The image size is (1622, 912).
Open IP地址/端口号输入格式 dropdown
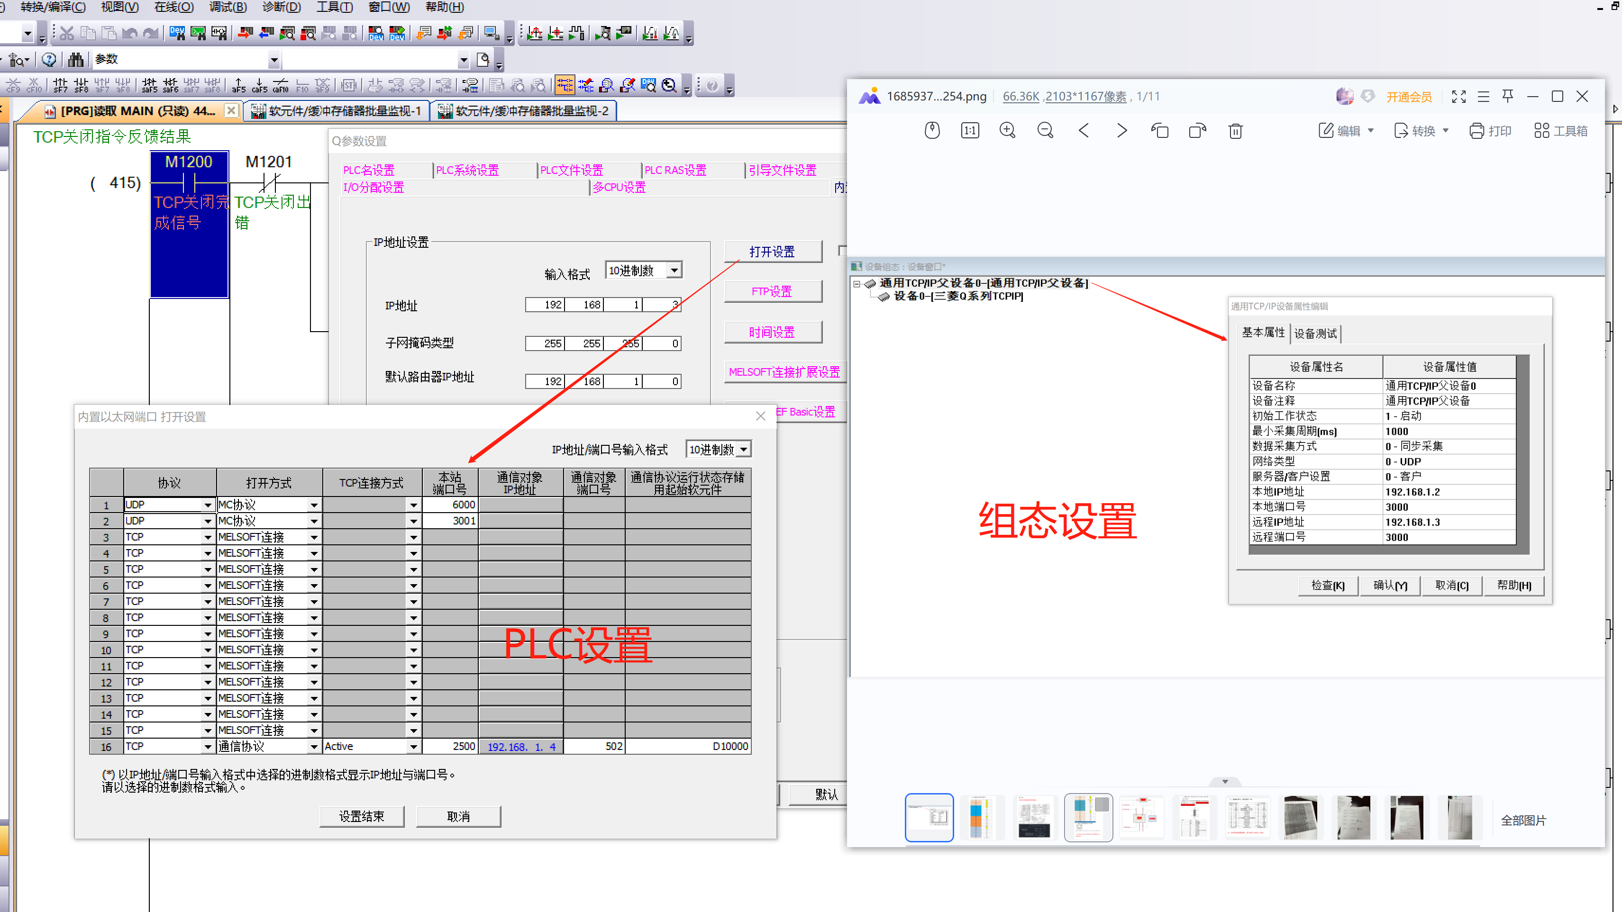[x=744, y=450]
